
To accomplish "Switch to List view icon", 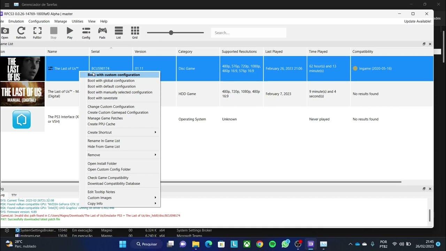I will tap(118, 33).
